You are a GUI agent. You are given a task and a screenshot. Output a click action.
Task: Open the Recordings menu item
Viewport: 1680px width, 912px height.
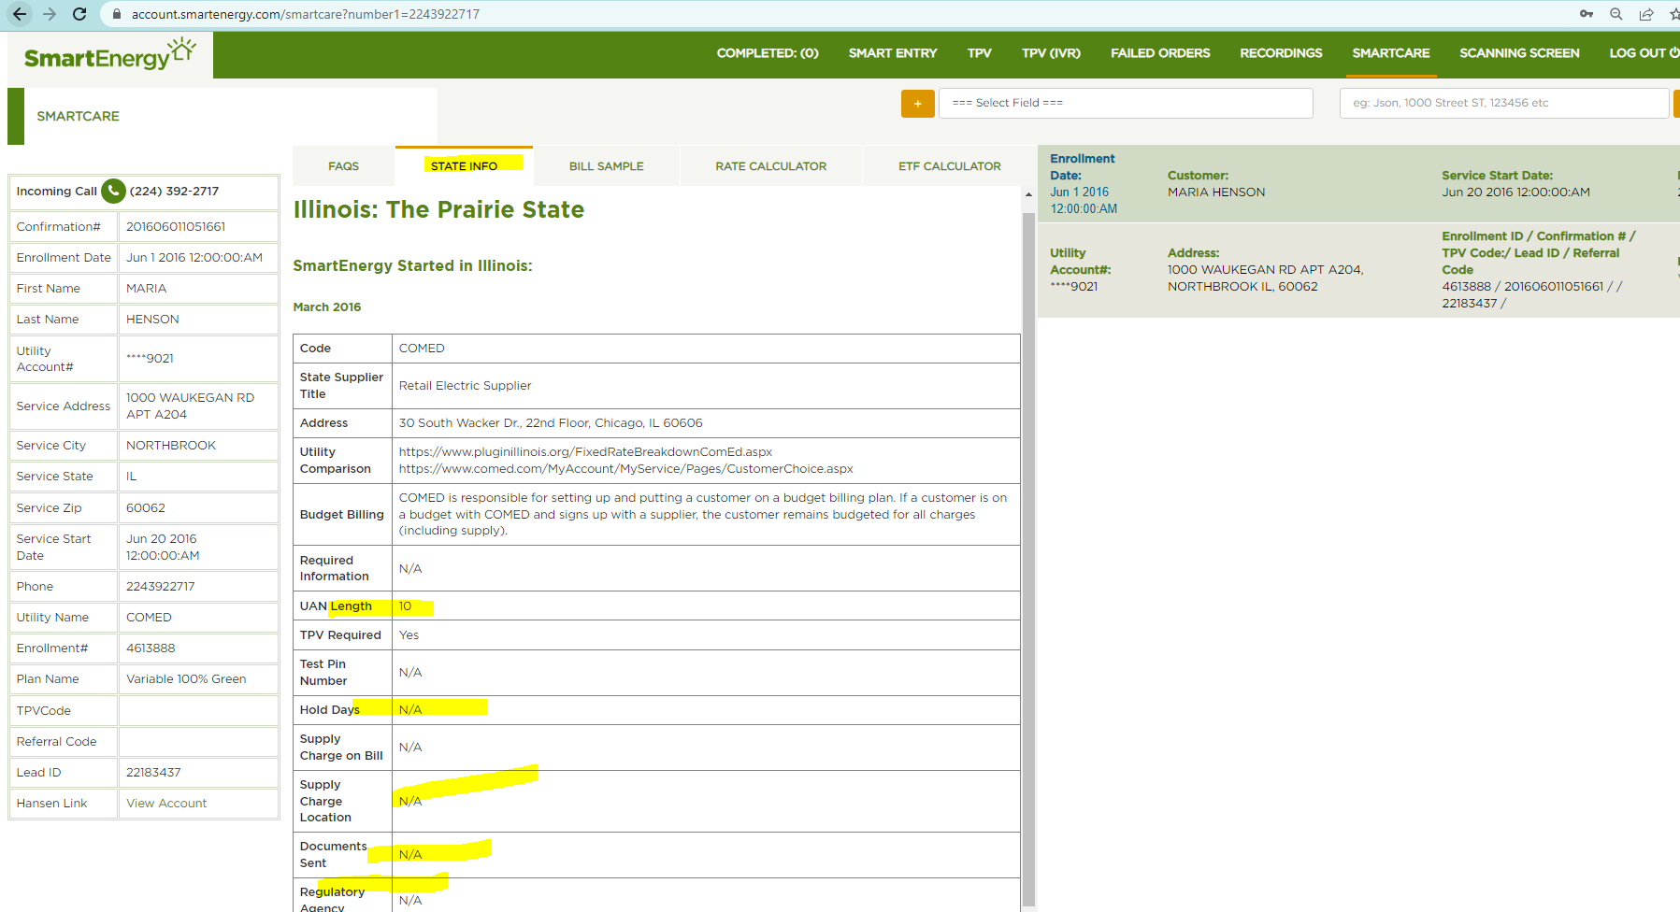tap(1281, 53)
